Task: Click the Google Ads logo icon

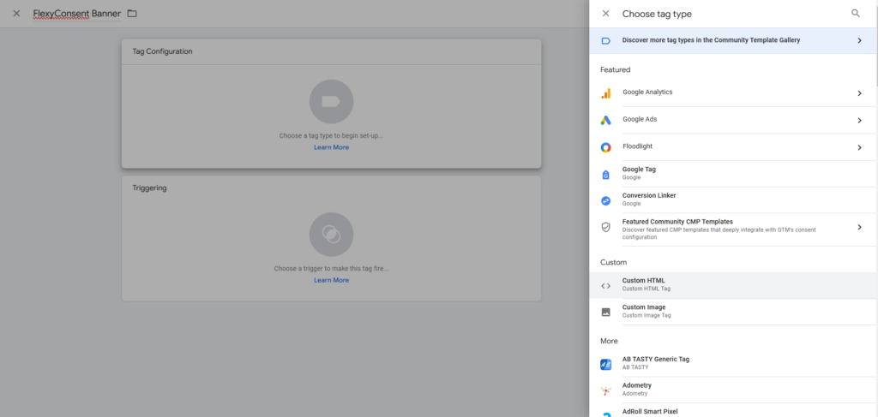Action: point(605,121)
